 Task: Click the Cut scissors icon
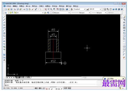[24, 9]
